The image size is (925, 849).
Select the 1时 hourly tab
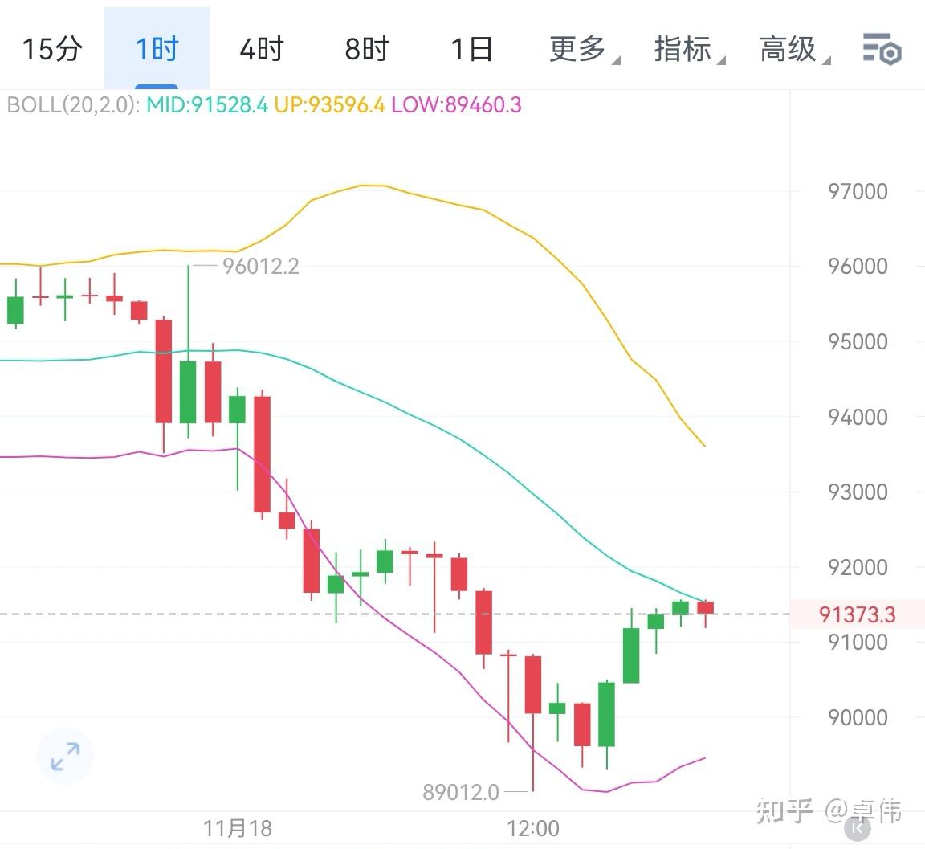point(156,50)
